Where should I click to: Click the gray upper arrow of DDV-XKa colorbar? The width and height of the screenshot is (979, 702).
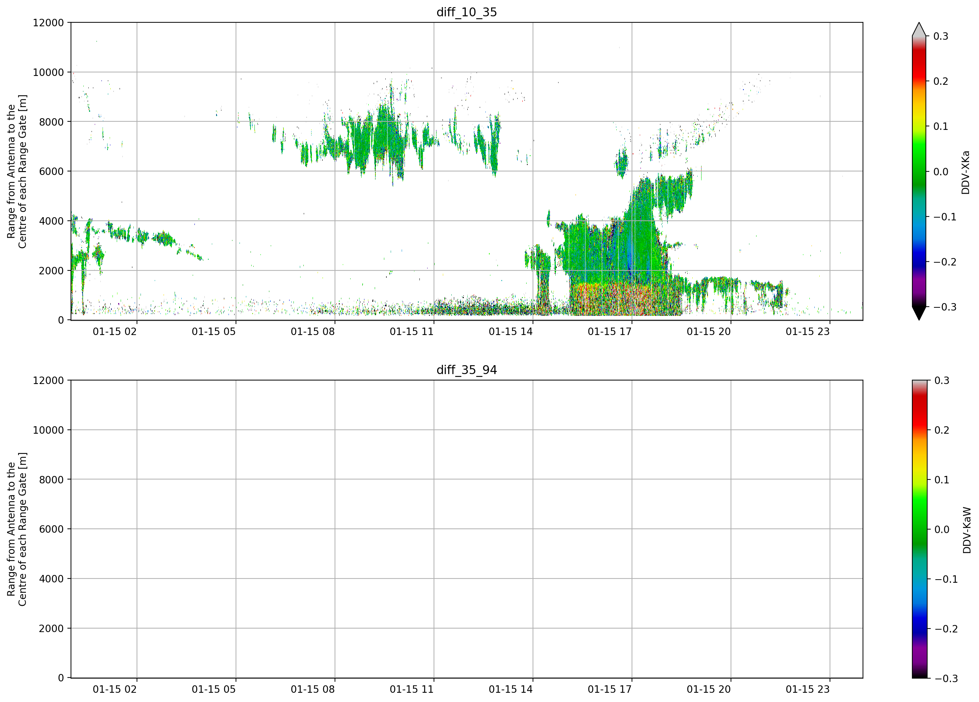tap(919, 29)
